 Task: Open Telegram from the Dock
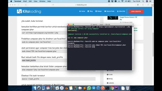94,88
